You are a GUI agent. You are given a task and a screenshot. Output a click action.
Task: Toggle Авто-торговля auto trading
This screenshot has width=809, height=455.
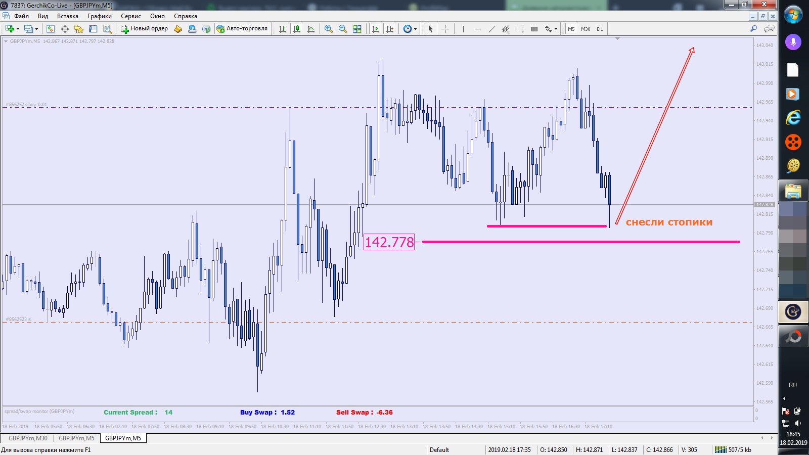click(x=242, y=29)
